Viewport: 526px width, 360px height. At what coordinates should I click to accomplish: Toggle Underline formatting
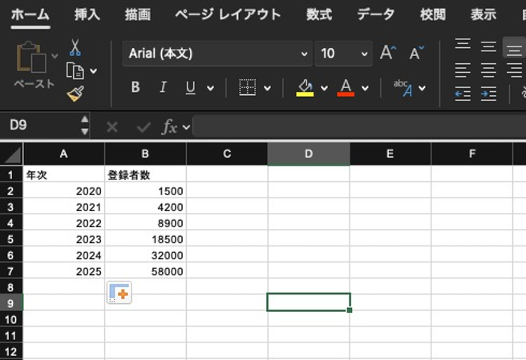point(191,87)
